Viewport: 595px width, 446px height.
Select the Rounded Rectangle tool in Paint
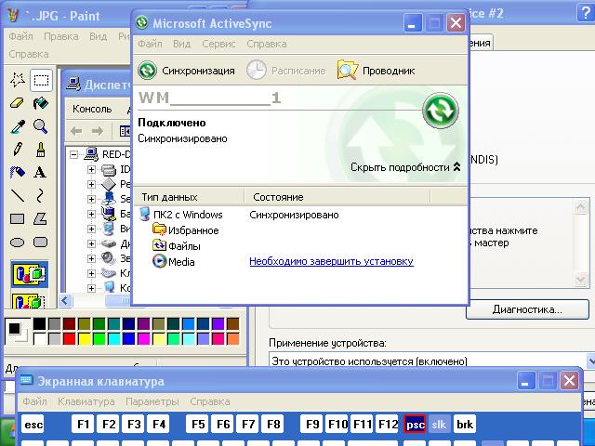[x=41, y=242]
